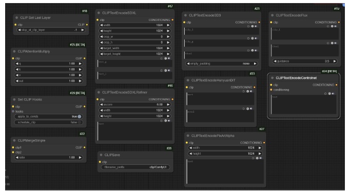The height and width of the screenshot is (192, 349).
Task: Click #25 [BETA] badge above CLIPAttentionMultiply
Action: [x=77, y=45]
